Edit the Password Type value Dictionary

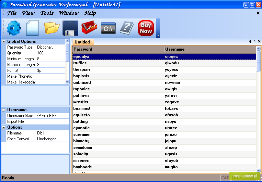click(x=50, y=47)
